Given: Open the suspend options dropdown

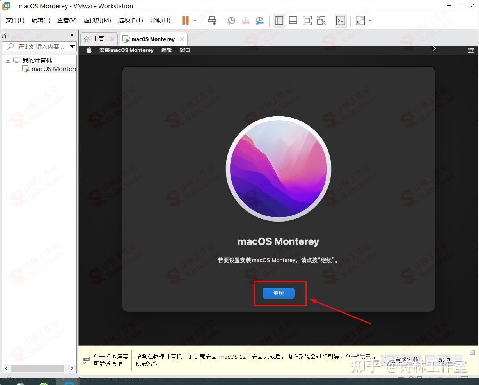Looking at the screenshot, I should coord(194,20).
